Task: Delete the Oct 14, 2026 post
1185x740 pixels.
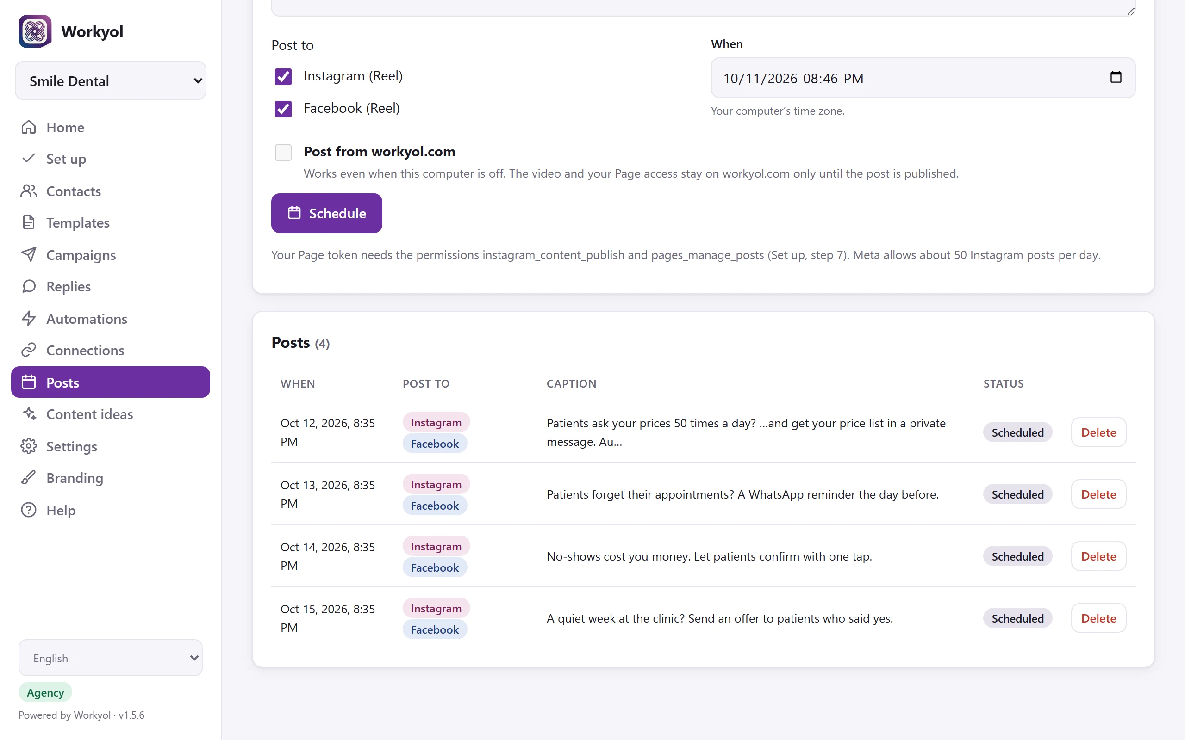Action: [1098, 556]
